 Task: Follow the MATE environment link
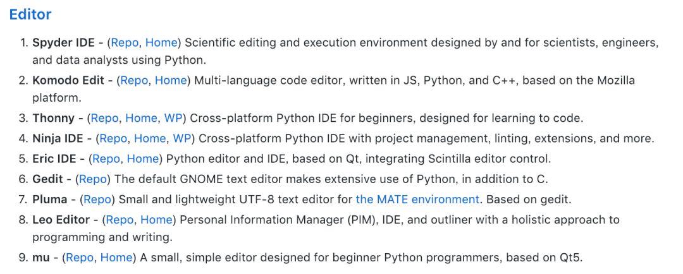coord(417,200)
